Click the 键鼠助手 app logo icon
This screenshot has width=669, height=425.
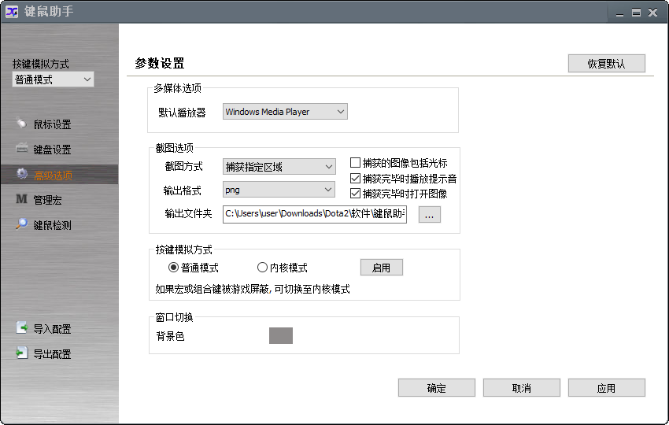click(x=12, y=12)
